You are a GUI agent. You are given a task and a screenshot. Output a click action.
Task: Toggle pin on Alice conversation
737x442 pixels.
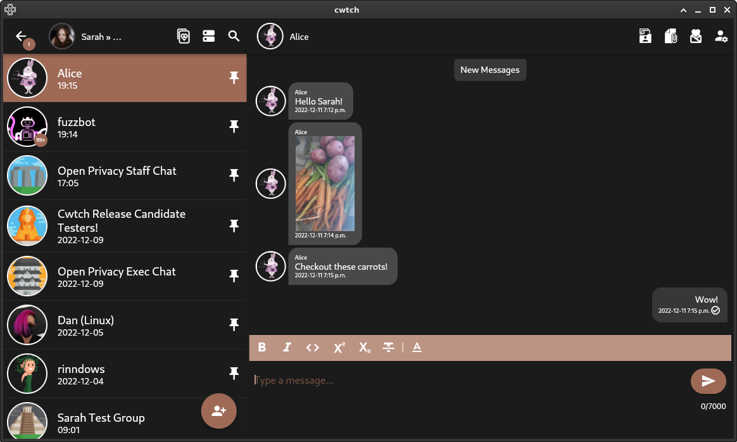(x=234, y=78)
